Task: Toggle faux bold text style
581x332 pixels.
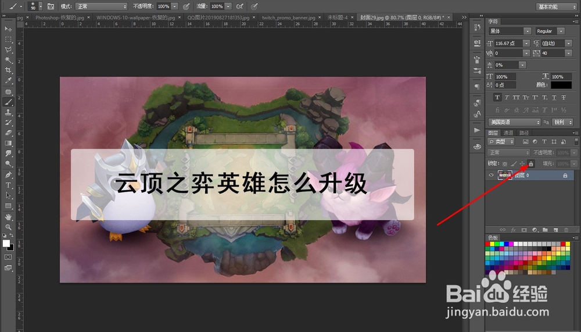Action: tap(497, 98)
